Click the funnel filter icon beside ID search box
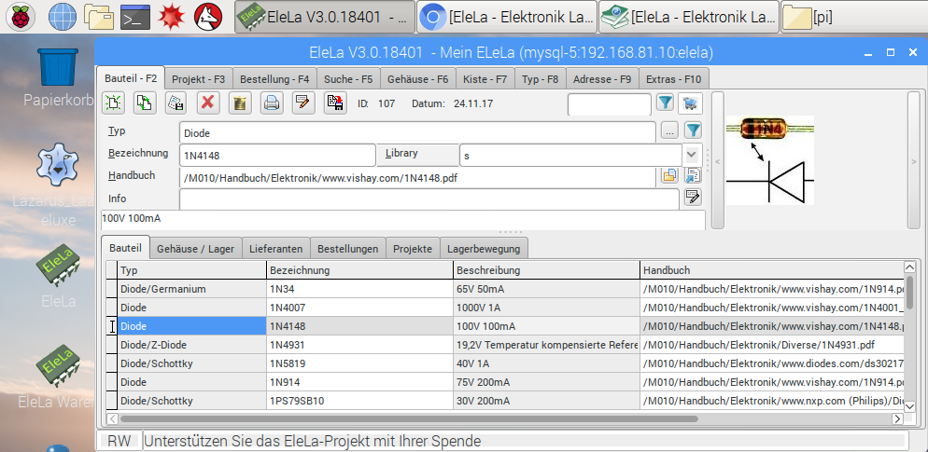The height and width of the screenshot is (452, 928). 666,103
